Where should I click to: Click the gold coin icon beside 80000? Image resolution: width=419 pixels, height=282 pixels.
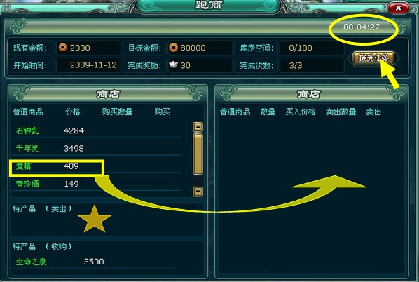[x=173, y=48]
